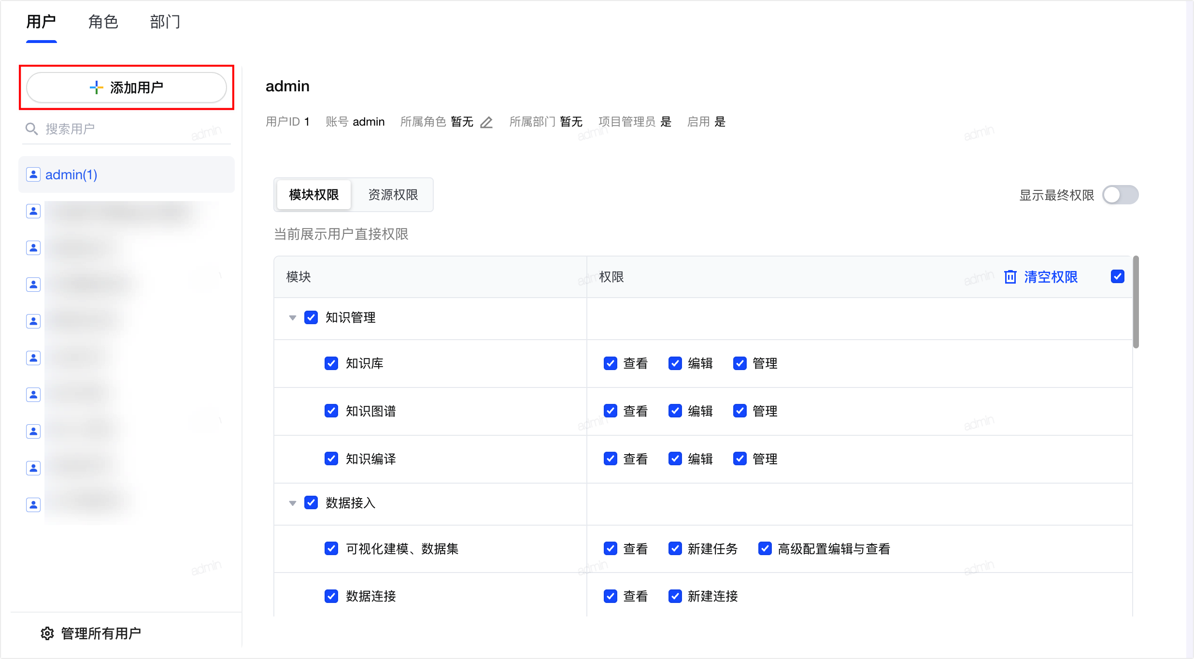Uncheck the 知识库 module checkbox
1194x659 pixels.
pyautogui.click(x=331, y=363)
